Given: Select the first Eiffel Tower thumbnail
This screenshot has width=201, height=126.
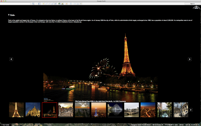Looking at the screenshot, I should [x=16, y=110].
